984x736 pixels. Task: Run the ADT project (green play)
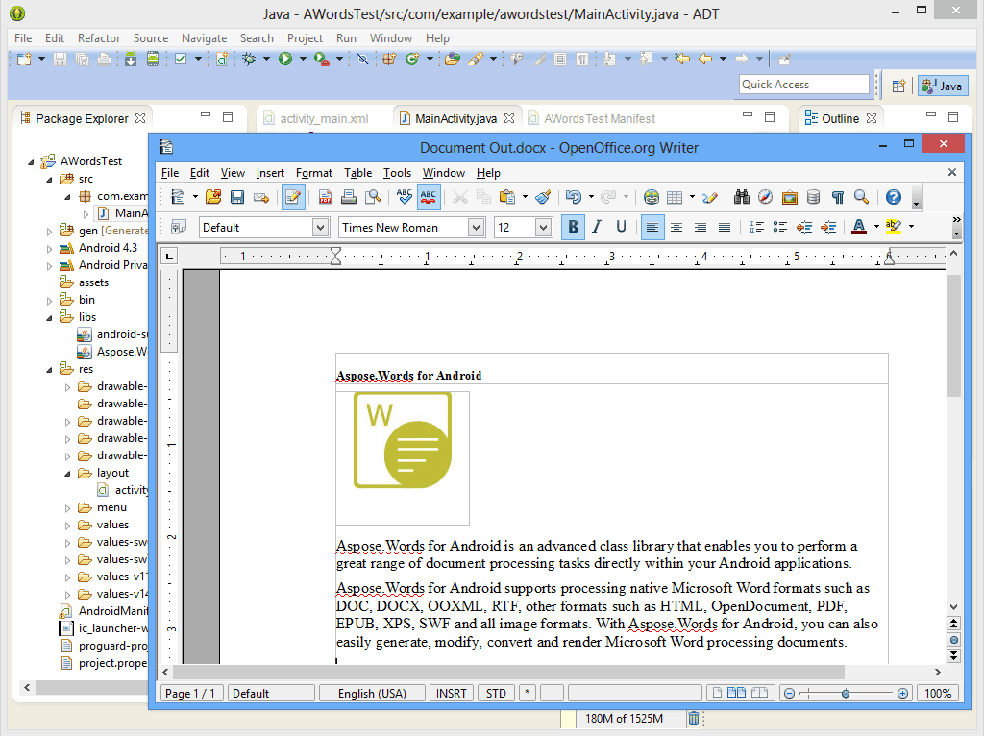tap(285, 59)
